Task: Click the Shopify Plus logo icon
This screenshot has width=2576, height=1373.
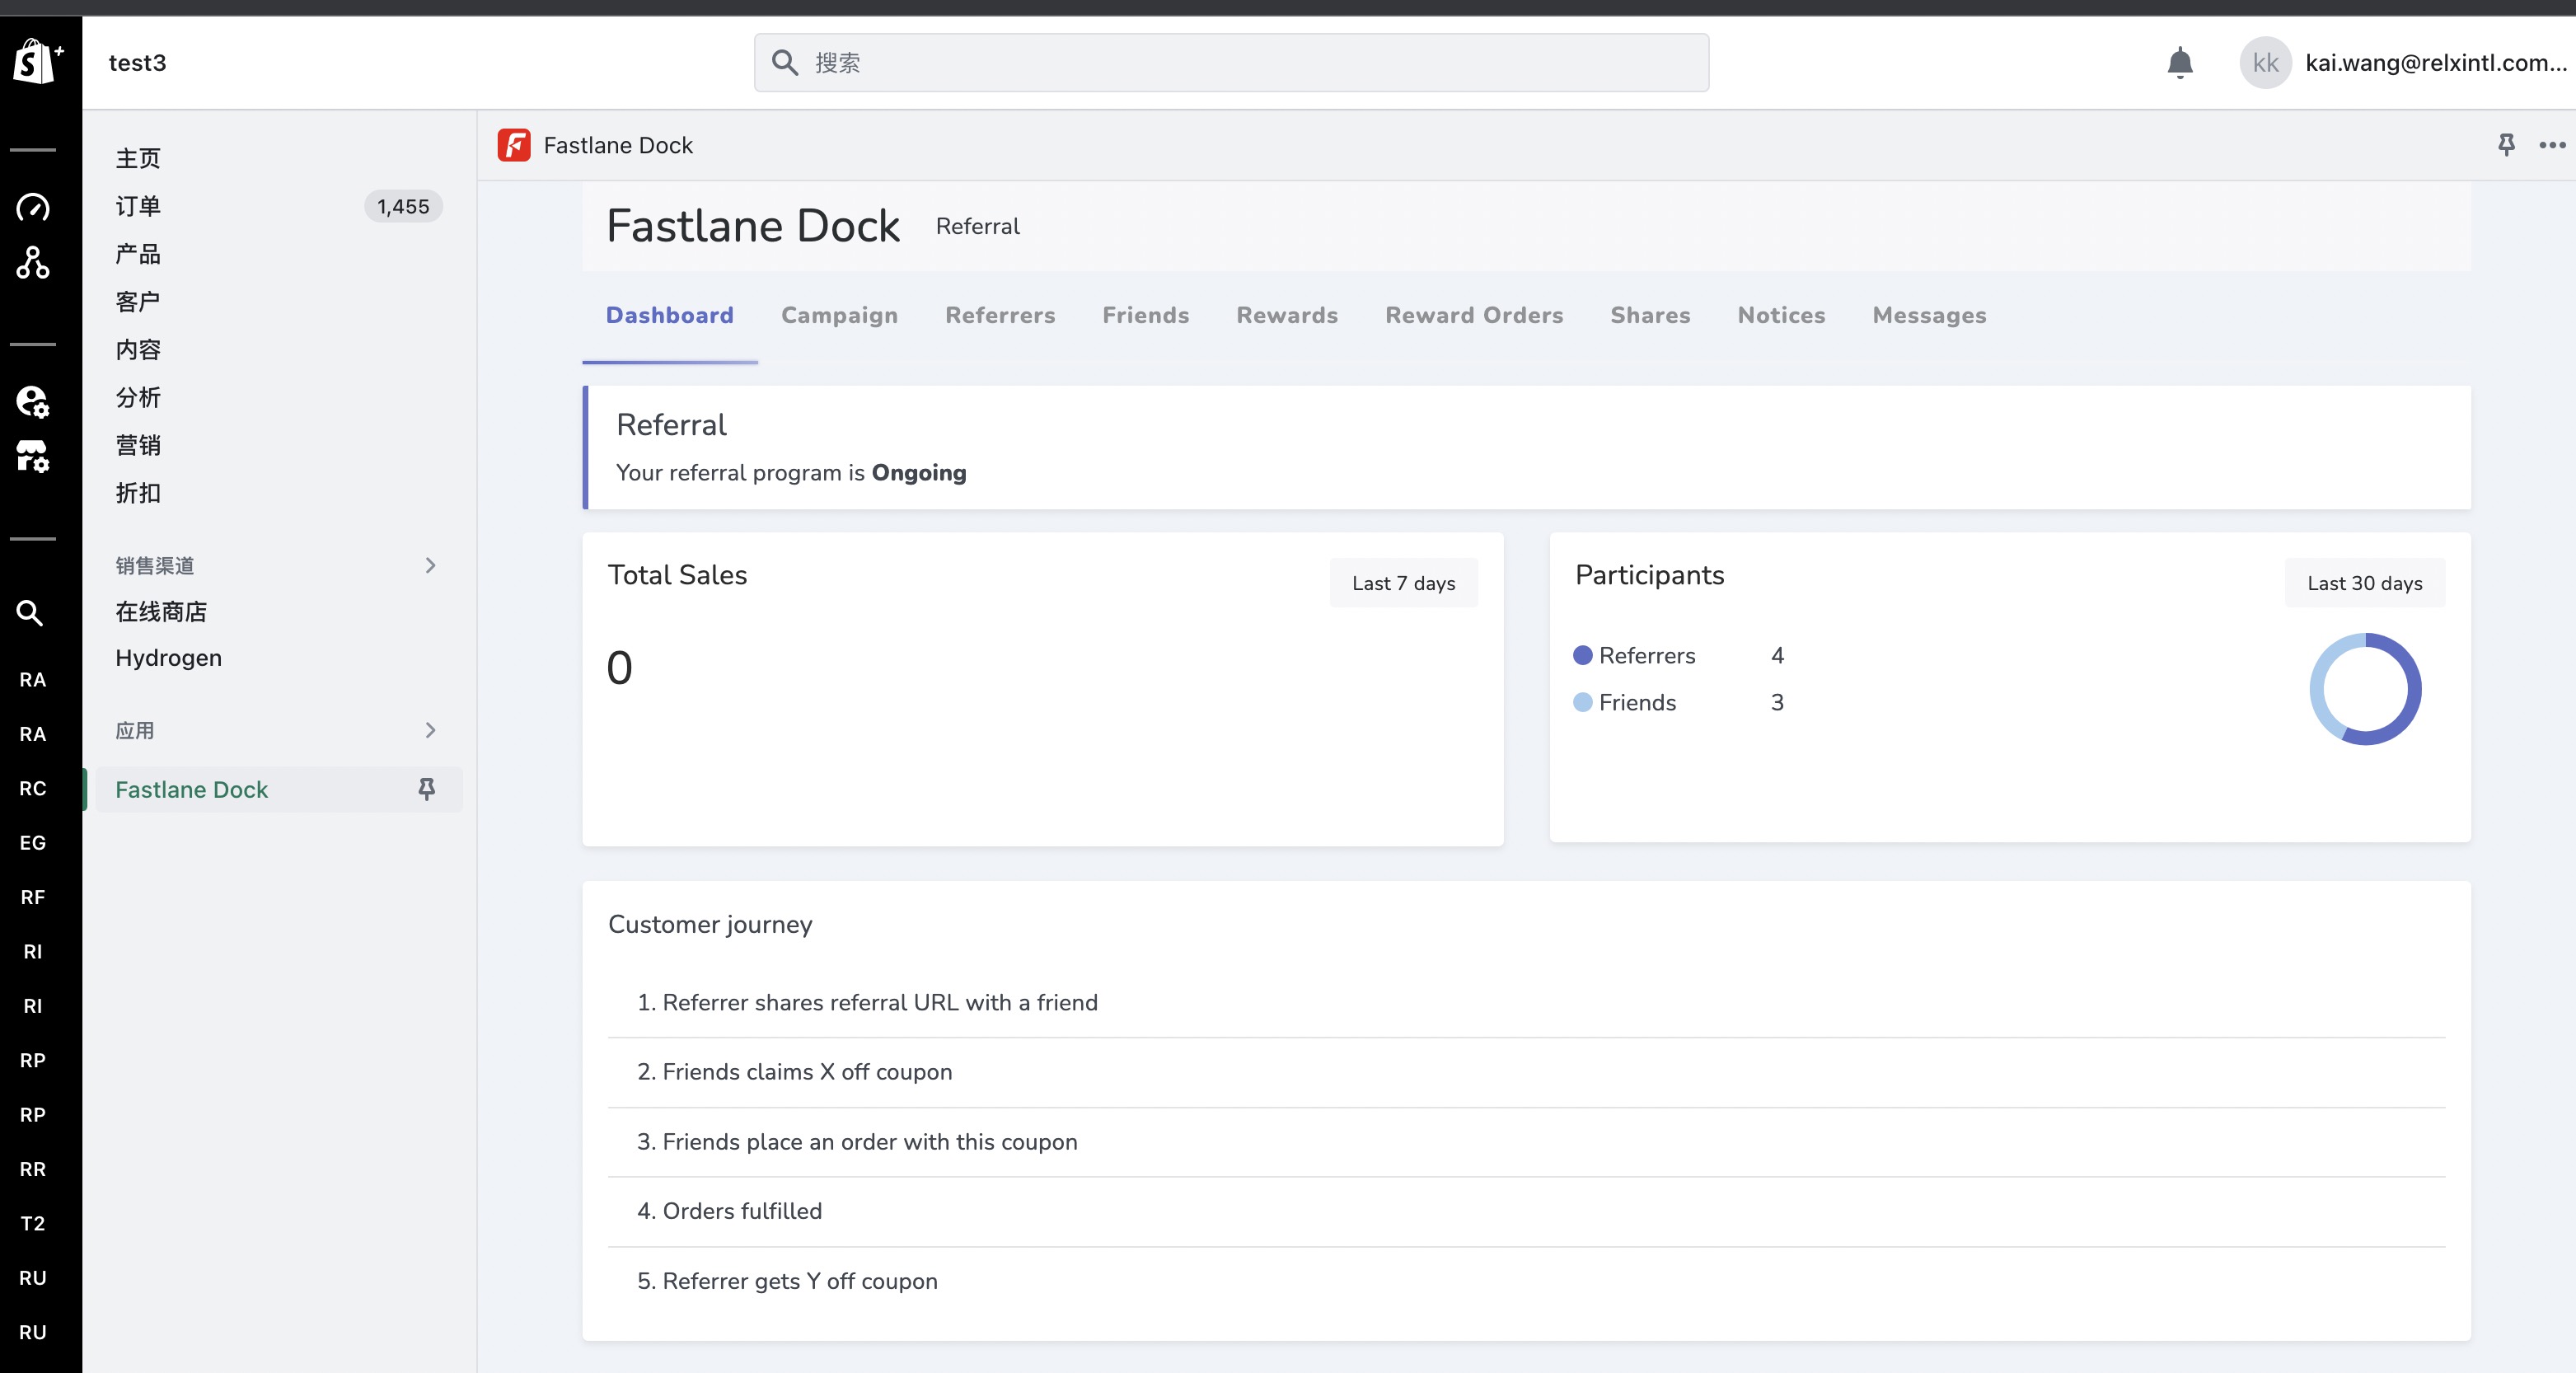Action: [38, 62]
